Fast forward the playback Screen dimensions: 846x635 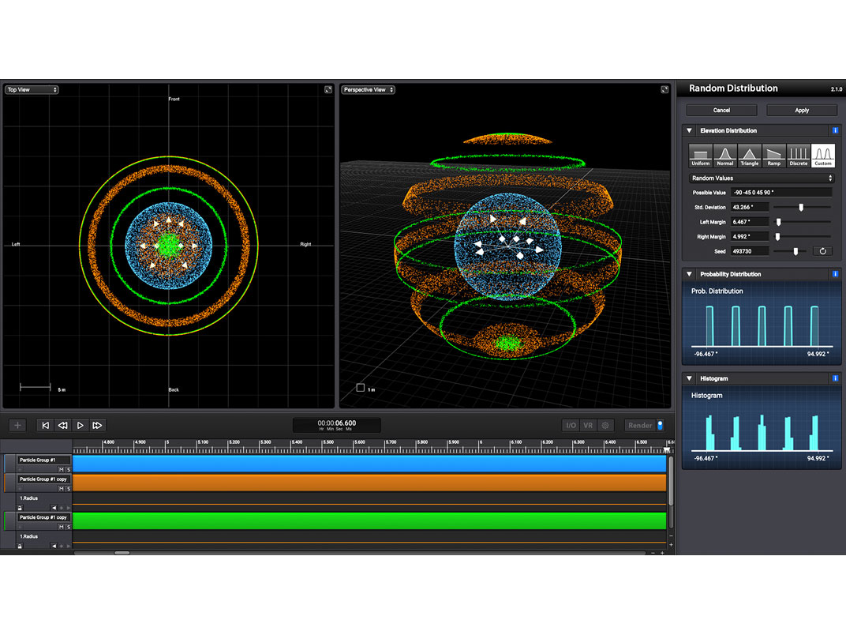coord(97,426)
